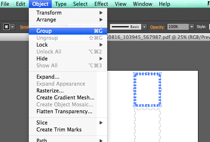Open the Basic brush dropdown arrow
This screenshot has width=210, height=142.
[x=144, y=27]
